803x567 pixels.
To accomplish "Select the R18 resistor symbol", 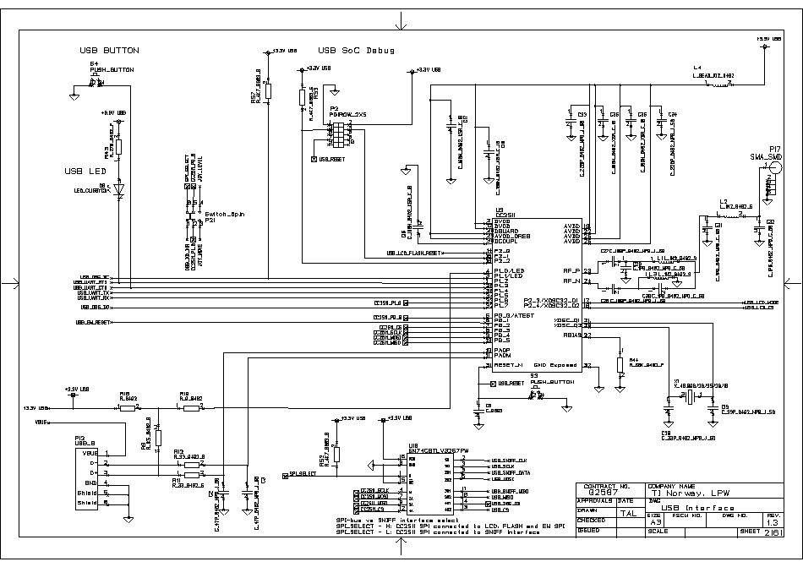I will click(x=191, y=408).
